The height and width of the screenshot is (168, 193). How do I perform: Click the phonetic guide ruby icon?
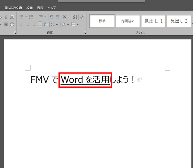click(x=6, y=17)
